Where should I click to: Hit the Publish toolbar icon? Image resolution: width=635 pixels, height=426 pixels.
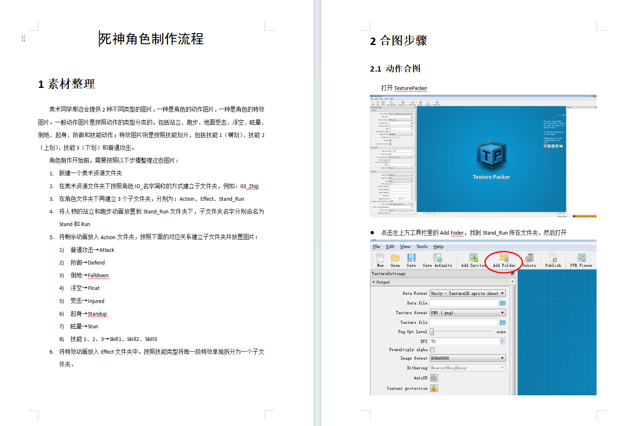(x=553, y=258)
